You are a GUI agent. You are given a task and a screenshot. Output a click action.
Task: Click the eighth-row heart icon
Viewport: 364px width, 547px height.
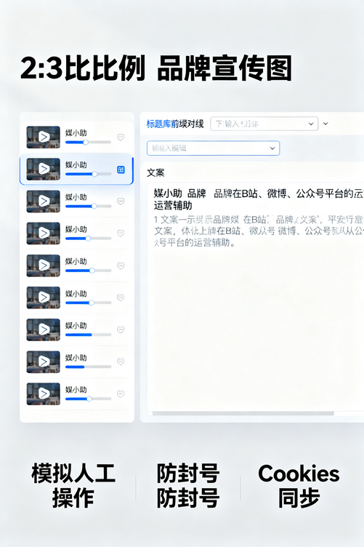coord(121,362)
